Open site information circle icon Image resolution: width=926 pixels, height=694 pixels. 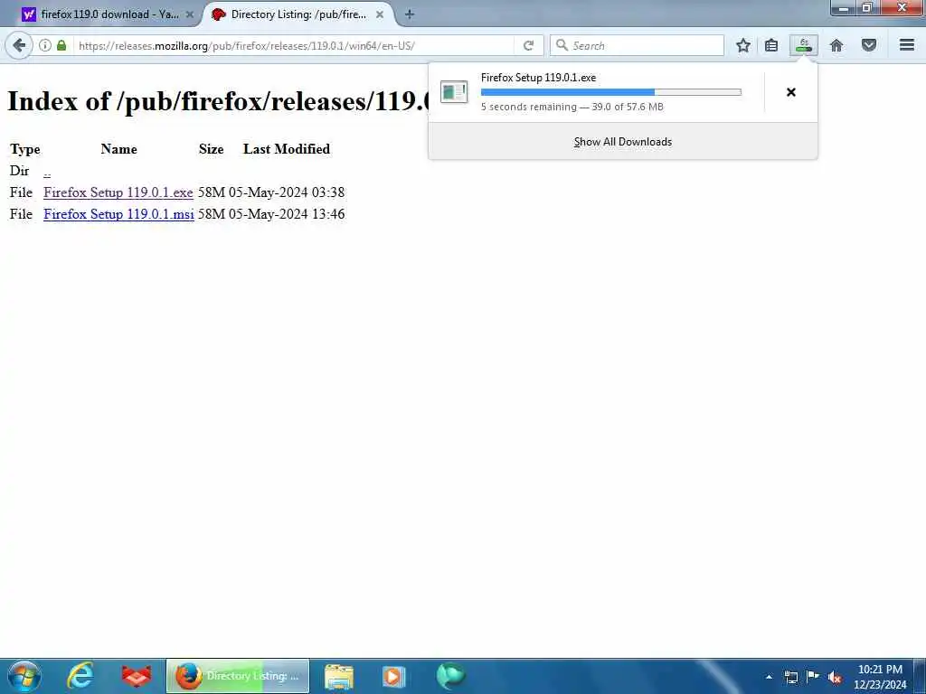[45, 45]
